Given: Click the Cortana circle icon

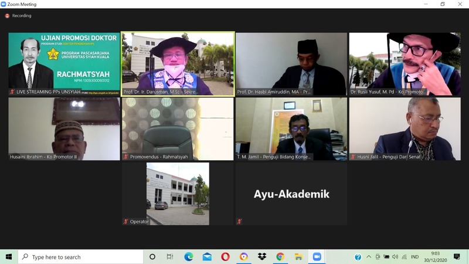Looking at the screenshot, I should coord(152,257).
